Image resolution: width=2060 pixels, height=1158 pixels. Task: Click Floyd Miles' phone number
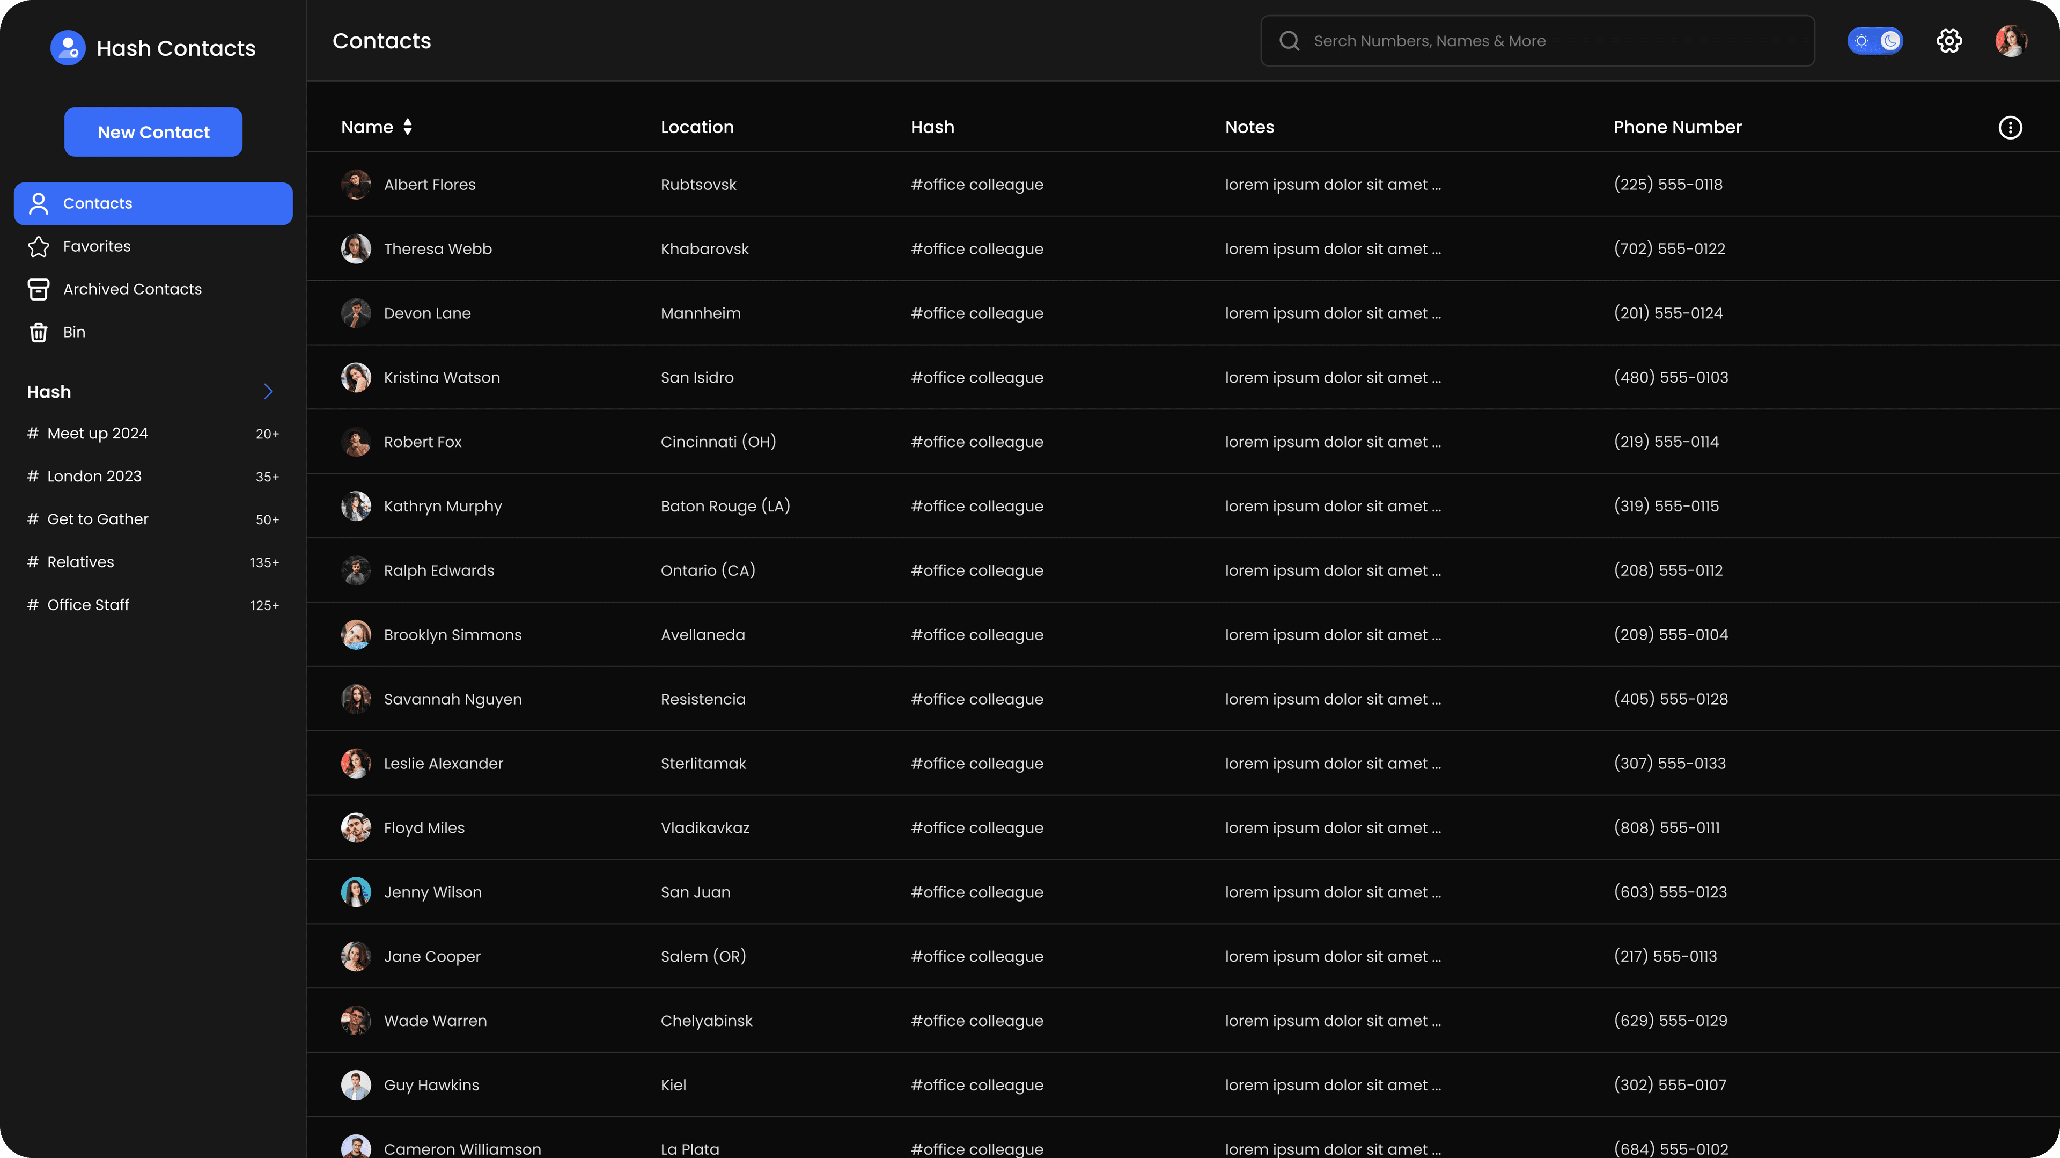coord(1667,827)
